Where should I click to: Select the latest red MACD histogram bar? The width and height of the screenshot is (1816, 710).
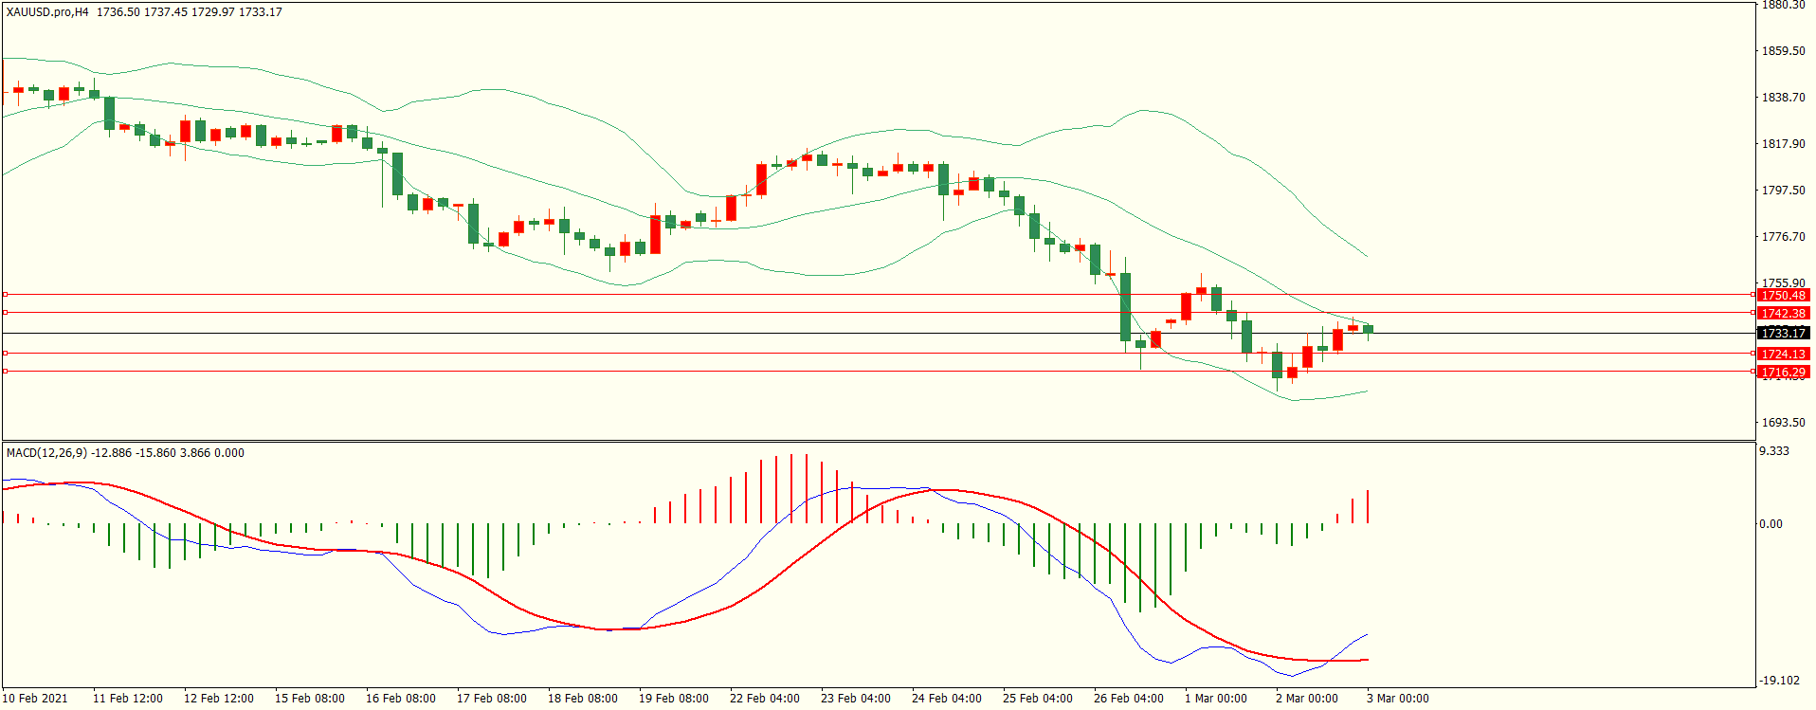click(x=1368, y=506)
